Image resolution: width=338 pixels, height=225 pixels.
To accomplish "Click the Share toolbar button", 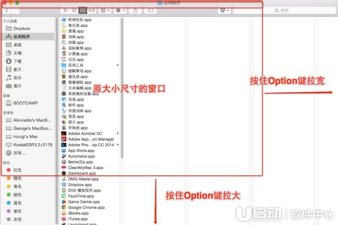I will (x=135, y=10).
